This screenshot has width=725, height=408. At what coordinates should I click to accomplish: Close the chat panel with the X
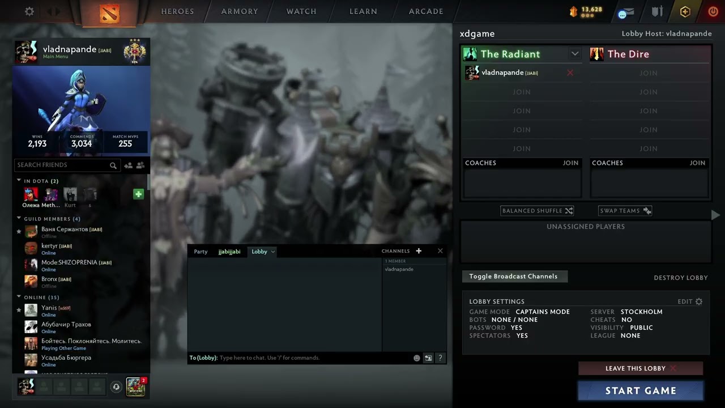(x=440, y=251)
